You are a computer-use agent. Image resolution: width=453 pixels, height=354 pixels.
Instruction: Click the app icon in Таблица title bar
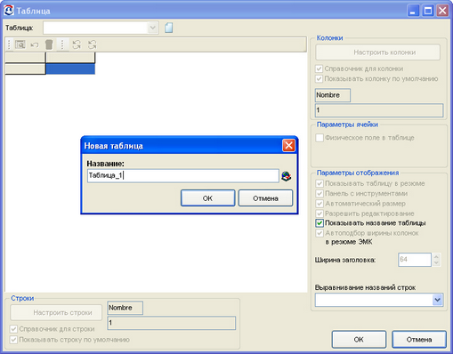9,10
